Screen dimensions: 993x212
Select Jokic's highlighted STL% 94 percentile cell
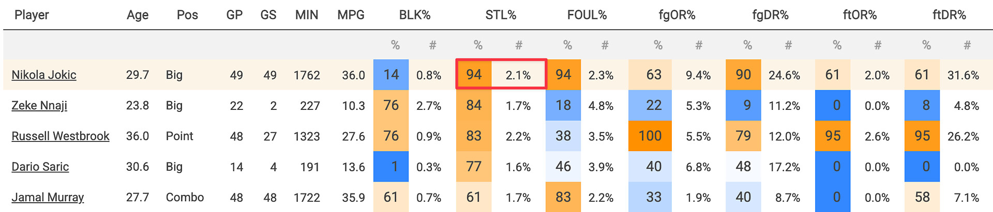pyautogui.click(x=474, y=75)
